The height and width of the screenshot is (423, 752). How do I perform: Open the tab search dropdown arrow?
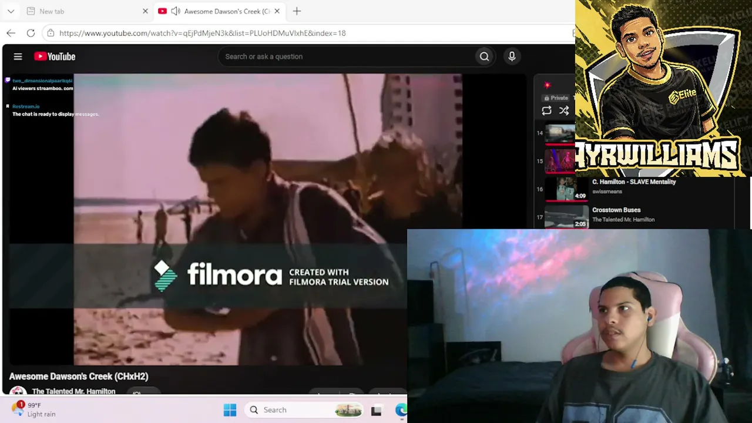tap(11, 11)
